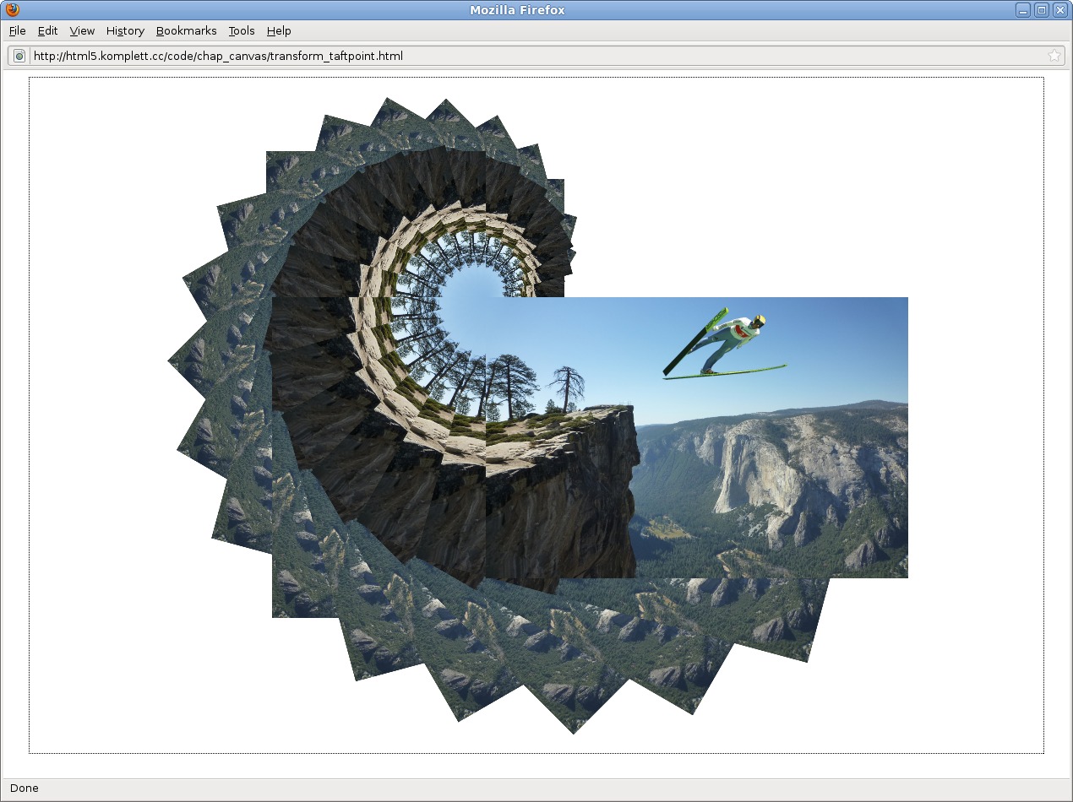
Task: Click the site identity icon beside the URL
Action: pos(19,56)
